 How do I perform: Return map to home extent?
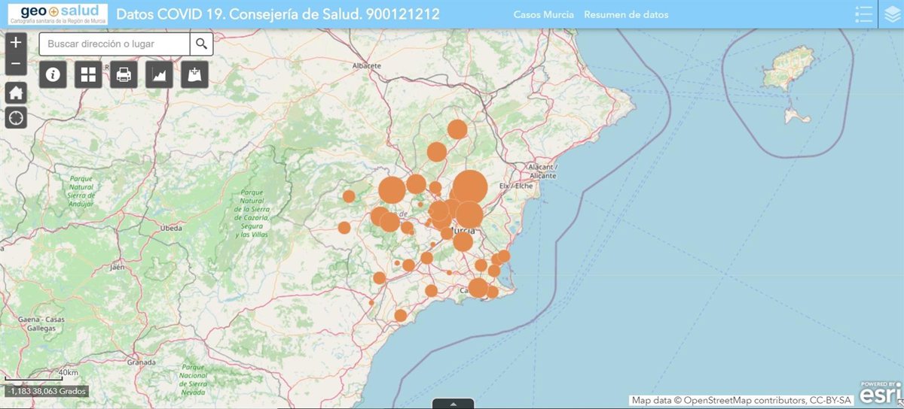[16, 93]
